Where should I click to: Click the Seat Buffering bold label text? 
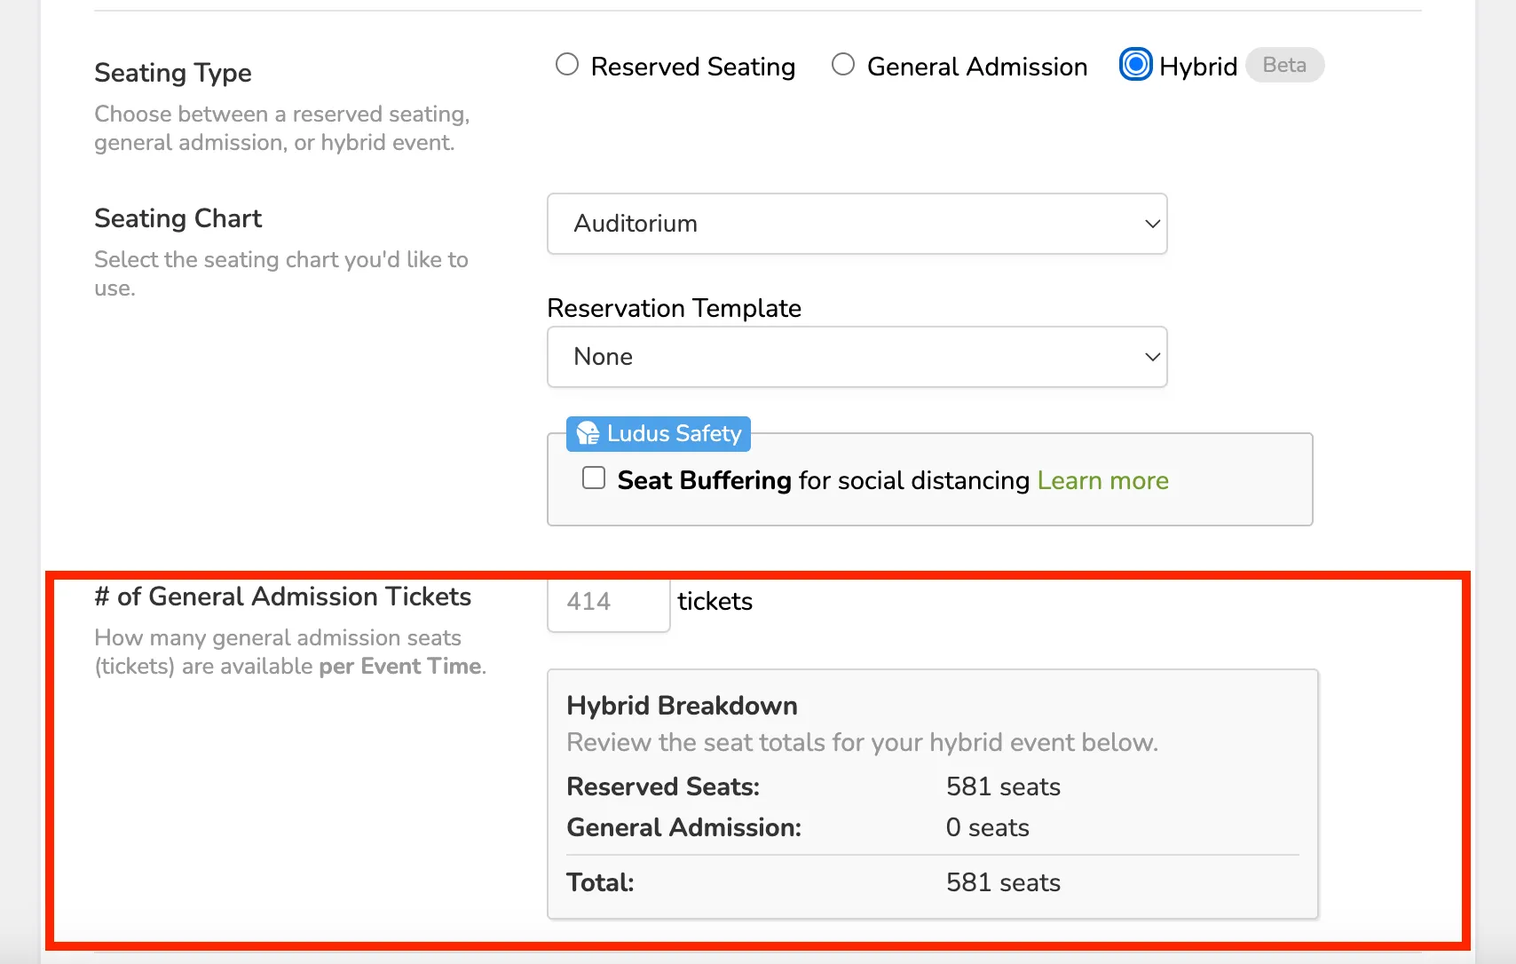pos(705,480)
